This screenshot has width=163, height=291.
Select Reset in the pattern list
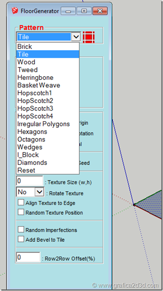tap(48, 170)
